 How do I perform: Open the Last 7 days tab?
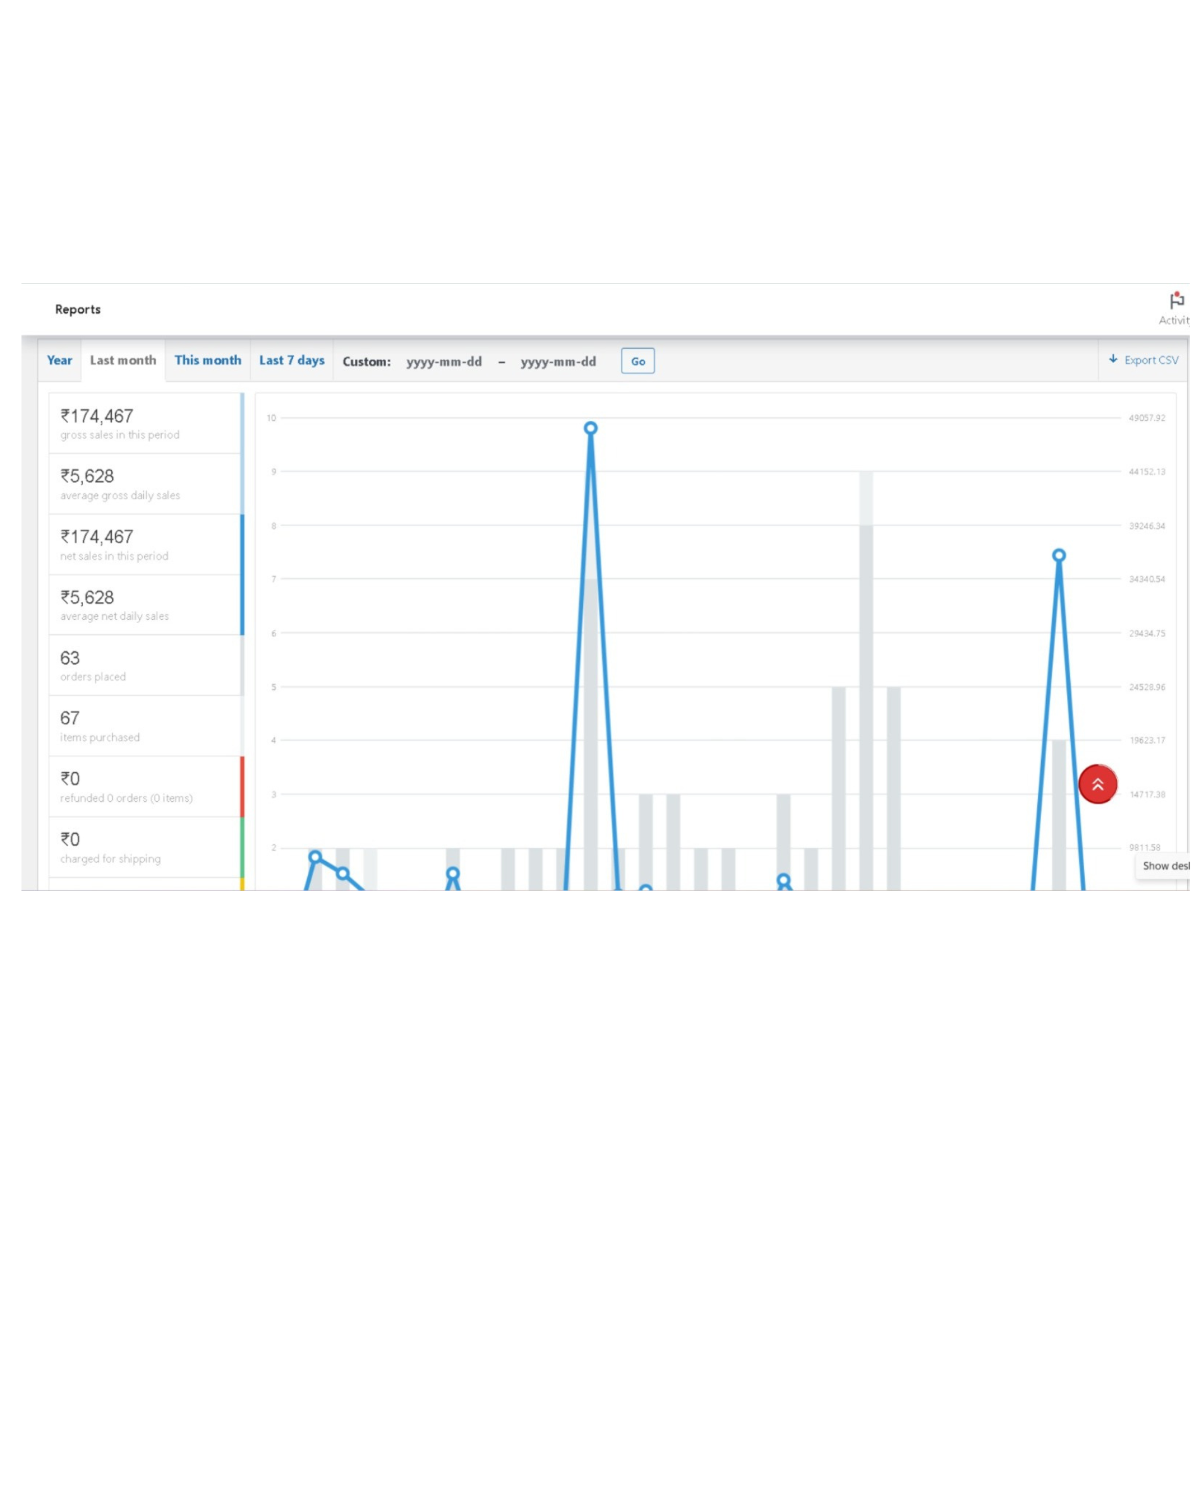pyautogui.click(x=292, y=361)
